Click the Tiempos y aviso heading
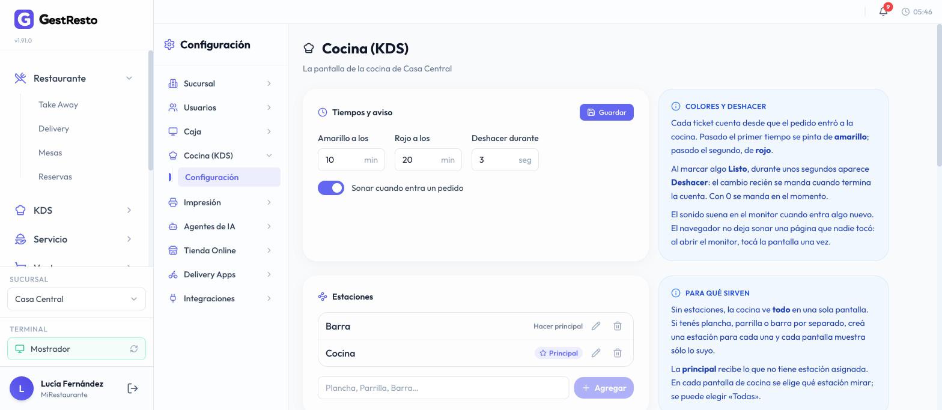The height and width of the screenshot is (410, 942). 362,112
